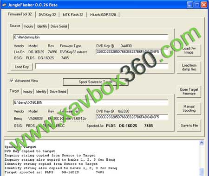Open the Target panel's Identify tab
The width and height of the screenshot is (209, 176).
[x=41, y=92]
